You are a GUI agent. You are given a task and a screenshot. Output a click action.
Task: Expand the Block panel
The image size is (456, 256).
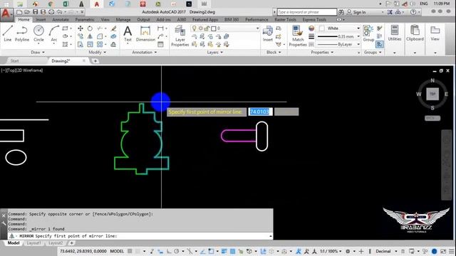pyautogui.click(x=274, y=52)
